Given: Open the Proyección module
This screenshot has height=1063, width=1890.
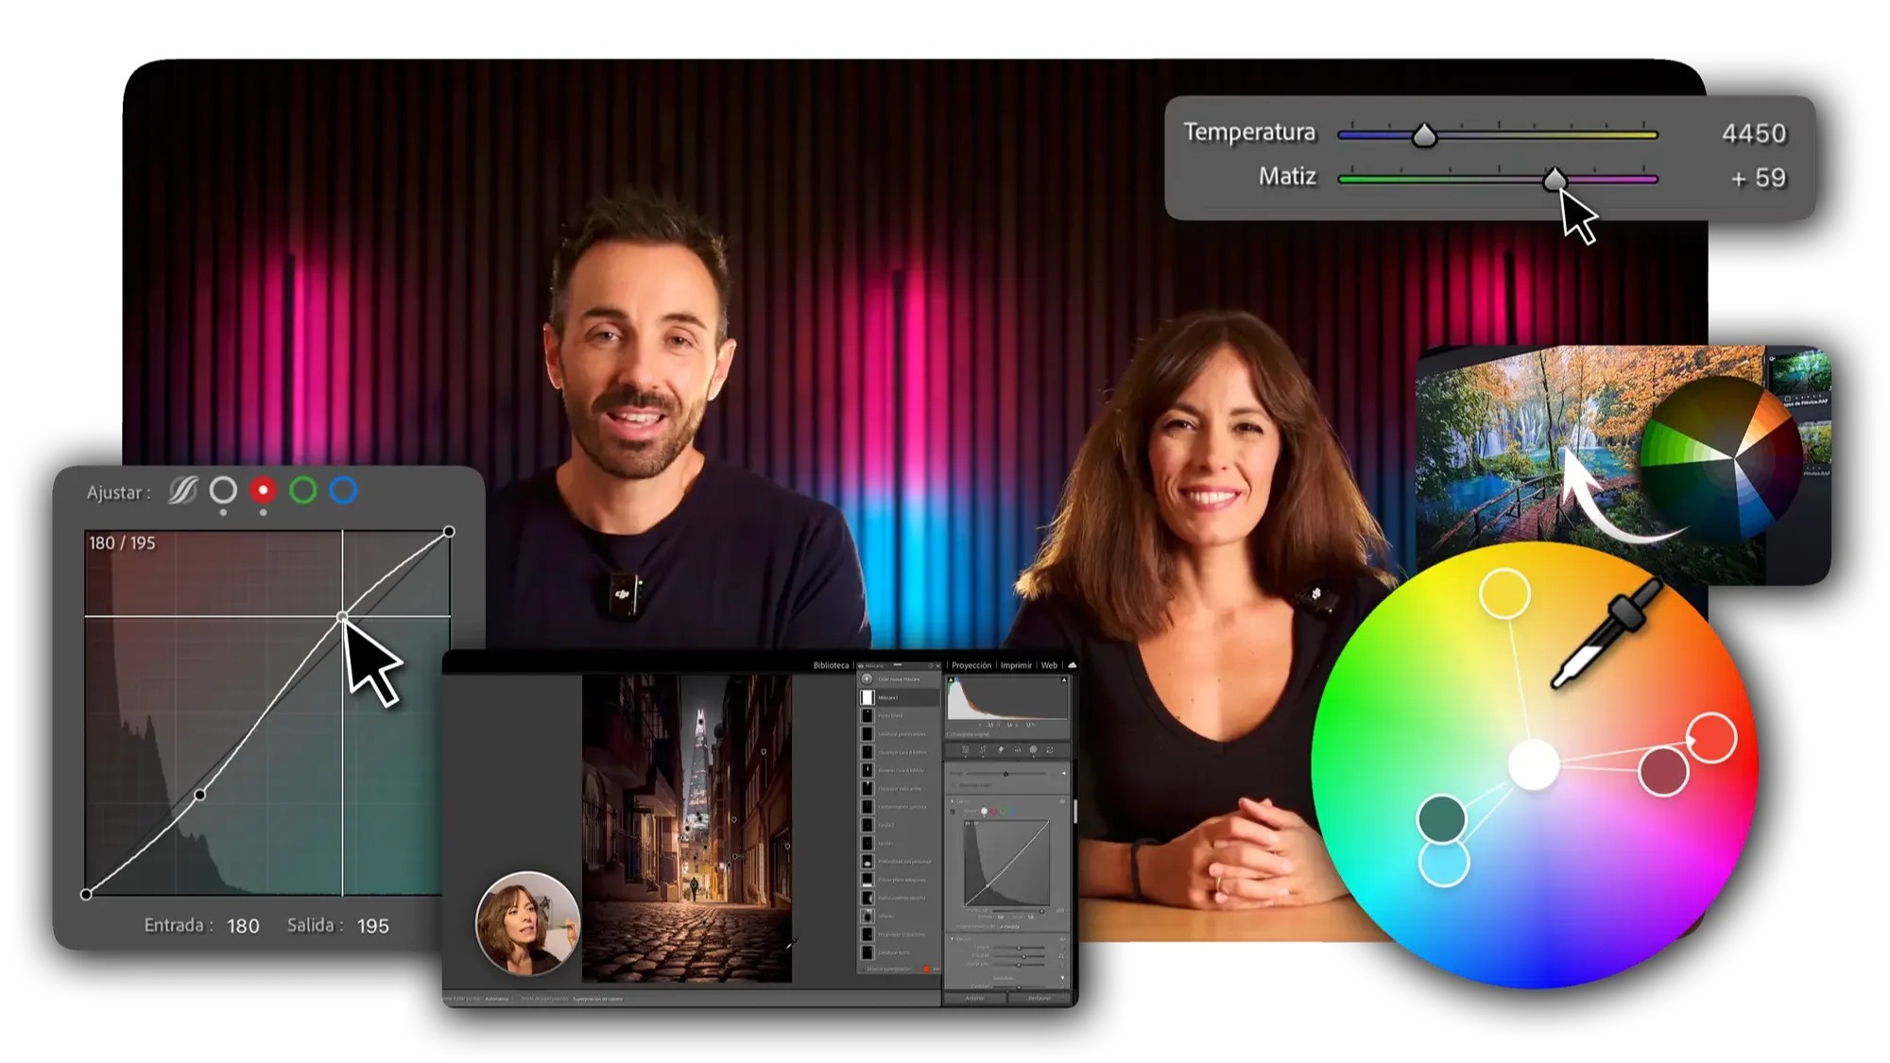Looking at the screenshot, I should (x=971, y=665).
